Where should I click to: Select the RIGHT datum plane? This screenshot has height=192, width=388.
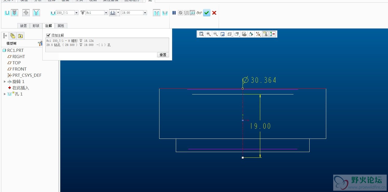pos(16,57)
